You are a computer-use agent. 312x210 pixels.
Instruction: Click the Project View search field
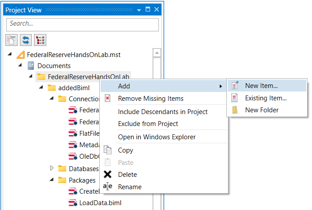tap(83, 24)
